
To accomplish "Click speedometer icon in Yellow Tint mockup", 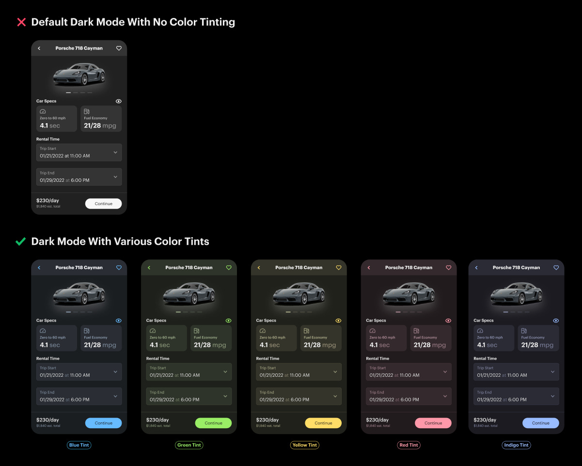I will 263,331.
